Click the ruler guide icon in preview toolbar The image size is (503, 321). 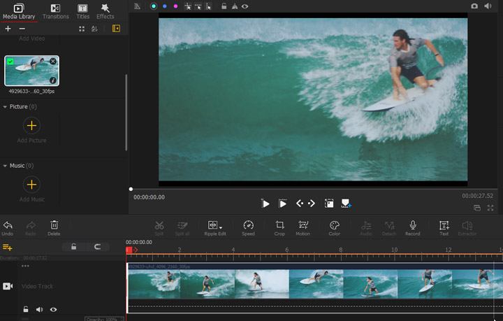click(138, 6)
